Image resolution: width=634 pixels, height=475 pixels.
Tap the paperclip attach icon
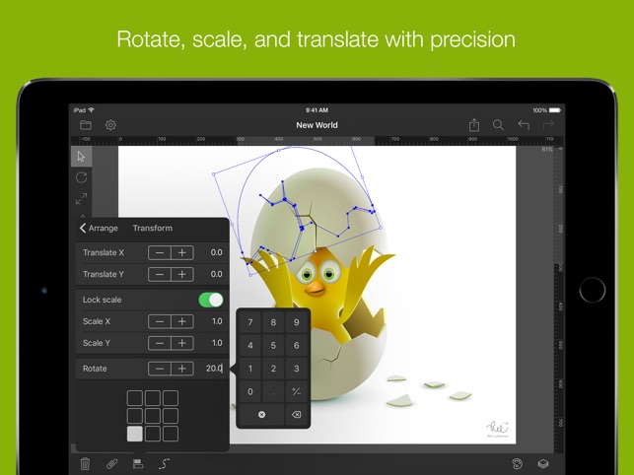(112, 464)
